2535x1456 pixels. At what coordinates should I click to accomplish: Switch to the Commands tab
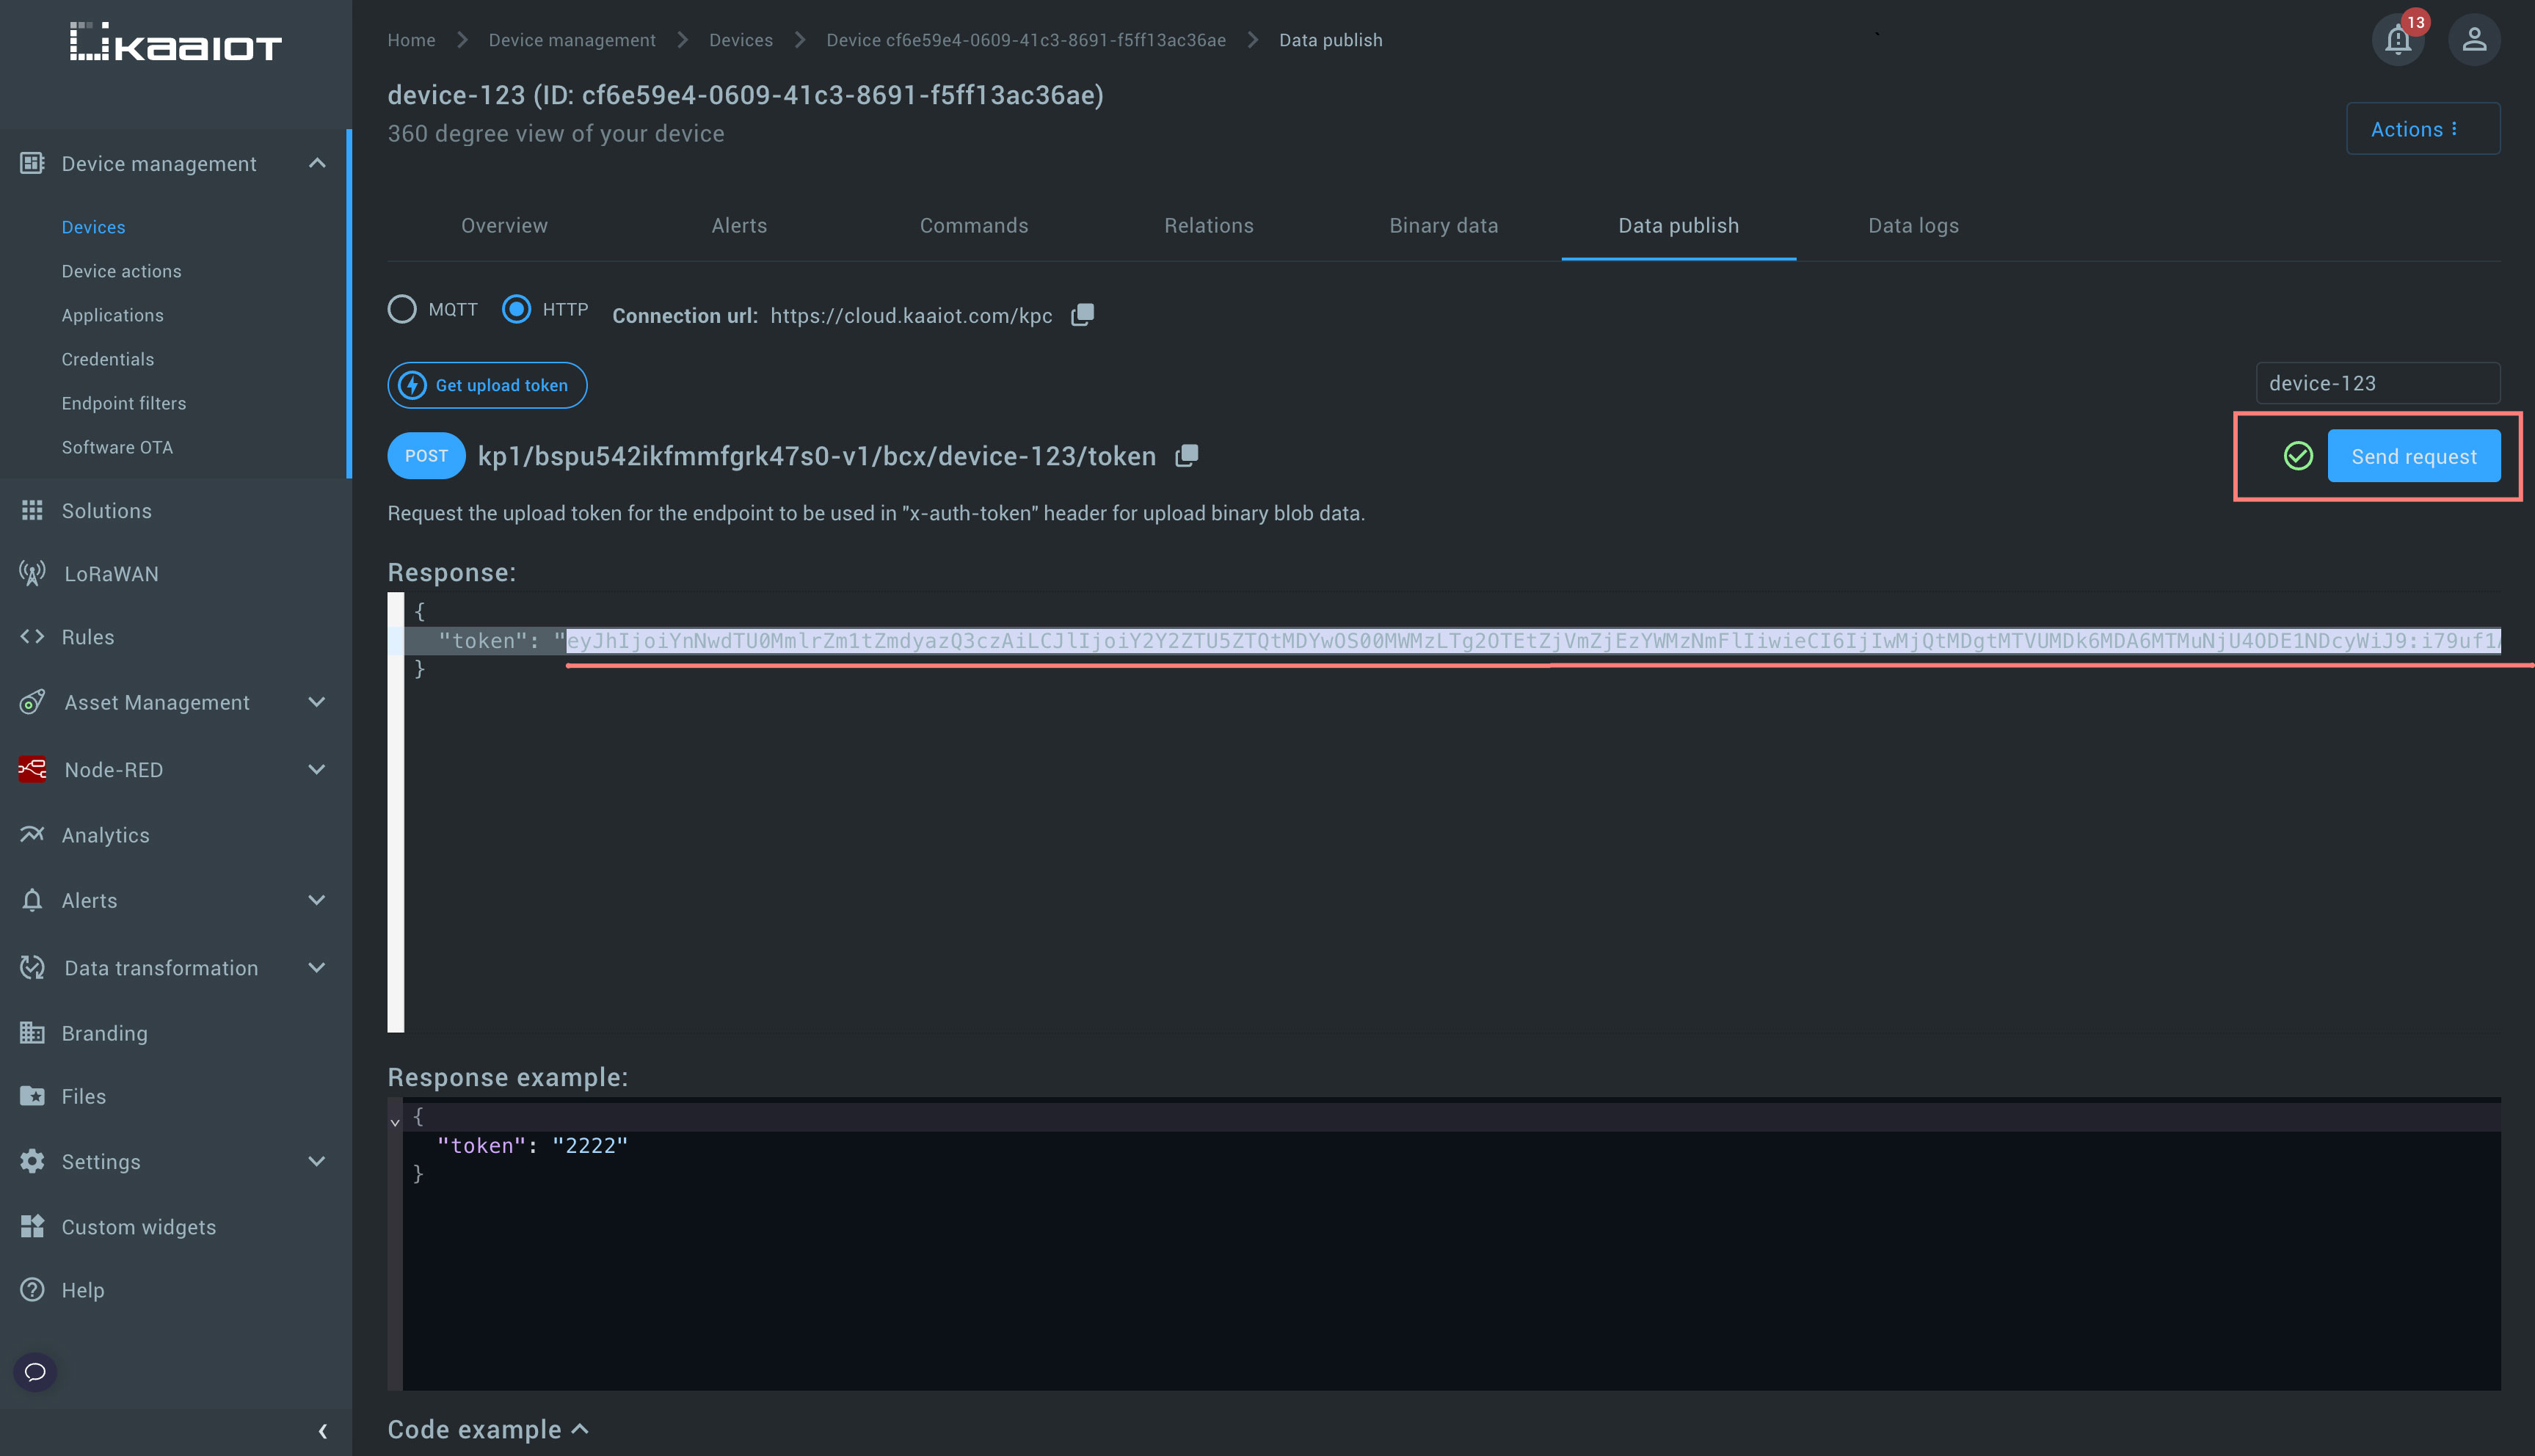[x=974, y=225]
